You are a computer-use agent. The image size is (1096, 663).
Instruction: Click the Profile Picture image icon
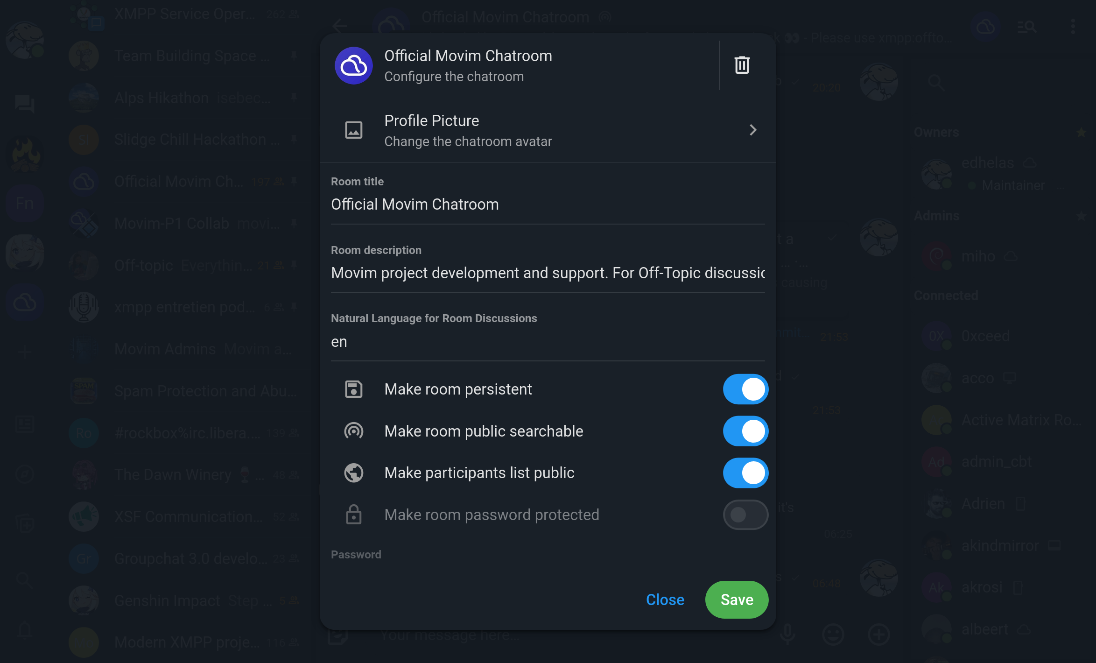pos(353,130)
